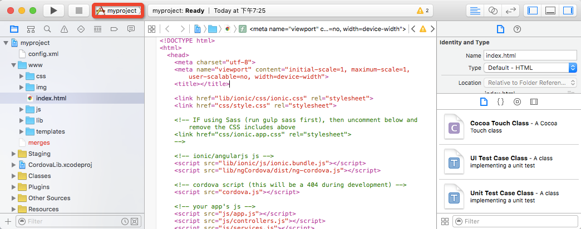Show the Object library

point(517,101)
